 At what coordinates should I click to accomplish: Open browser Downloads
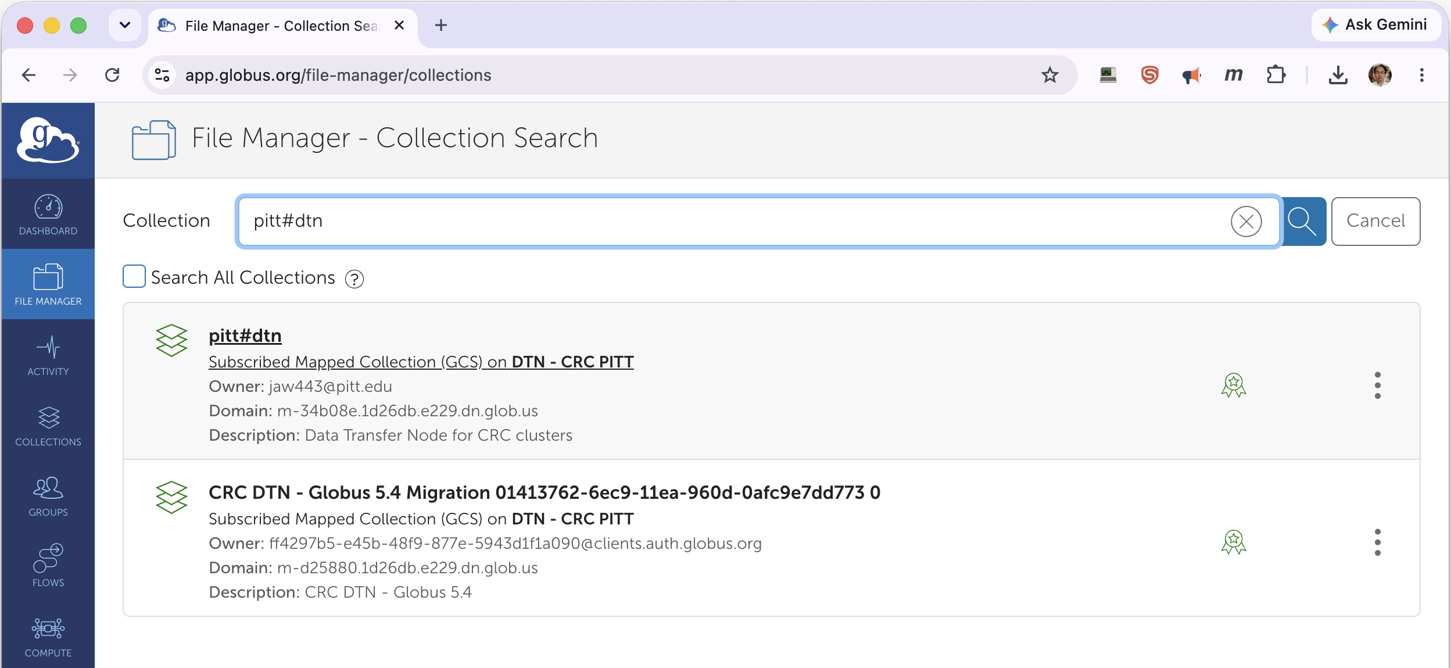tap(1338, 75)
